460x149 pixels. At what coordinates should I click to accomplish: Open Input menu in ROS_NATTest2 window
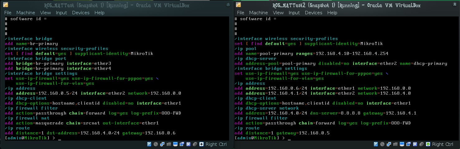(294, 13)
